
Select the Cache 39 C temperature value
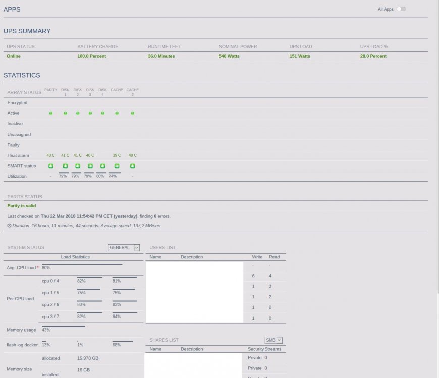pyautogui.click(x=117, y=155)
